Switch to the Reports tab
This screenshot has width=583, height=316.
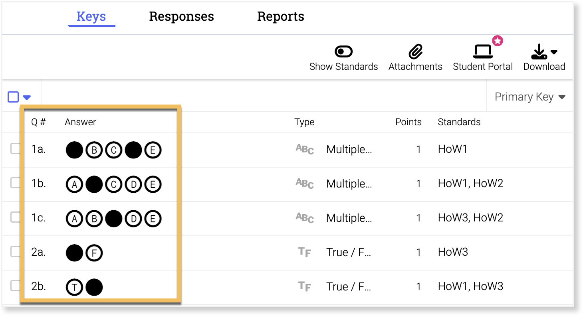[280, 16]
